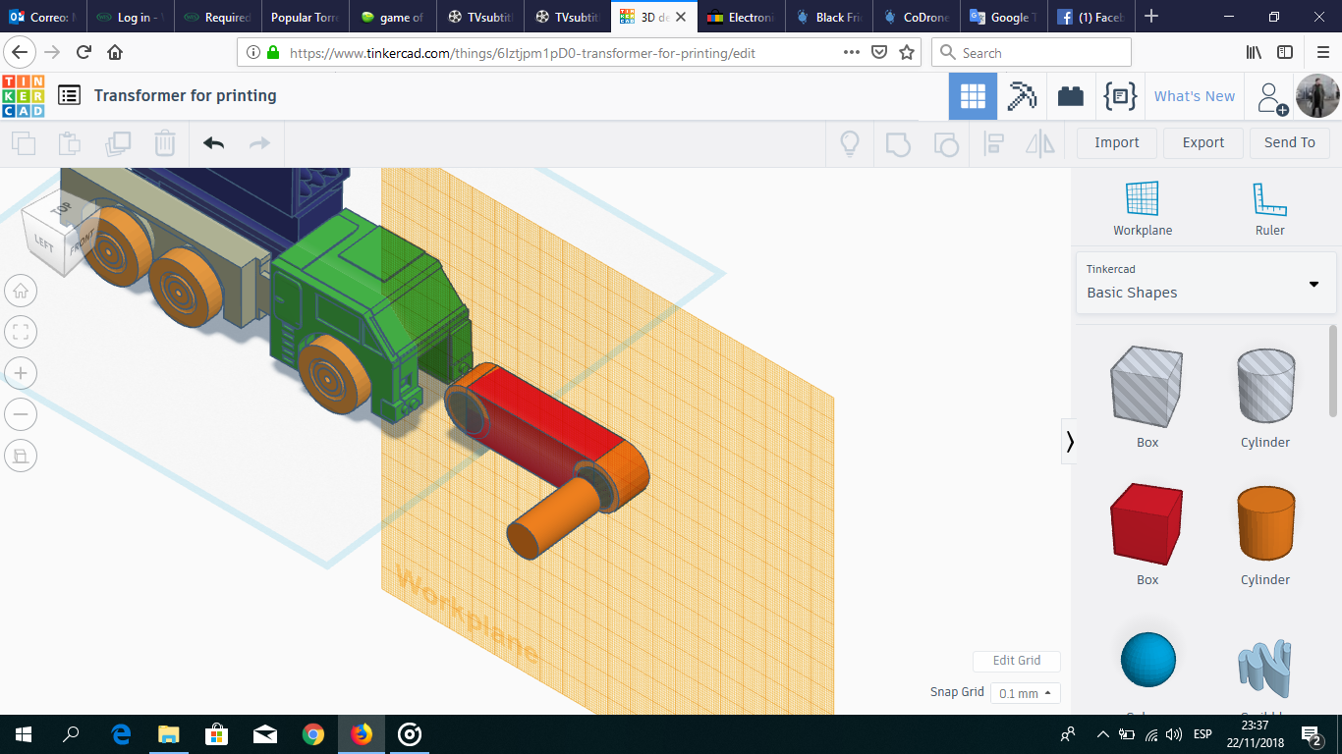Click Fit all in view button

[21, 332]
